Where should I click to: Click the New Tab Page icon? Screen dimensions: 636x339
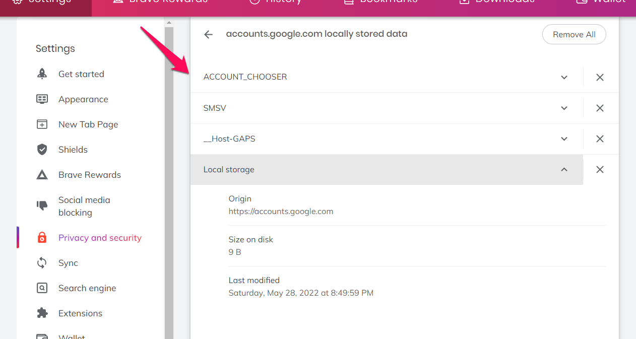click(x=42, y=124)
